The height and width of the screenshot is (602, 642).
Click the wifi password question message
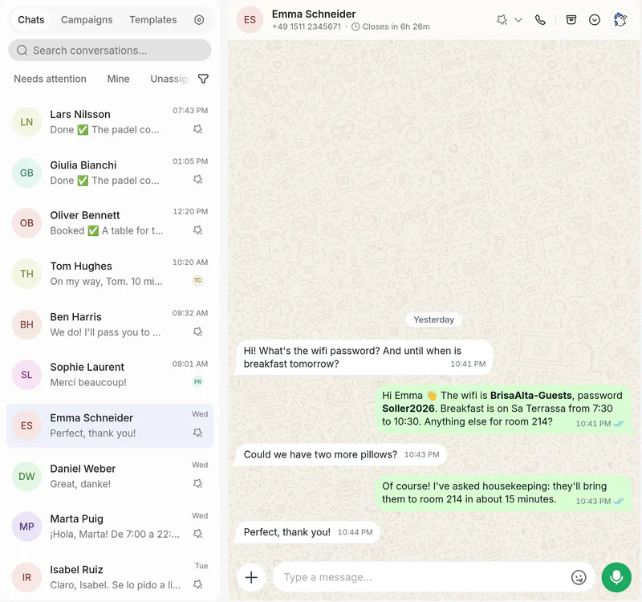click(364, 357)
